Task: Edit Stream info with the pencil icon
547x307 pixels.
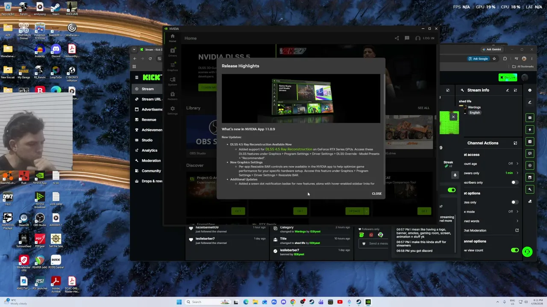Action: tap(508, 90)
